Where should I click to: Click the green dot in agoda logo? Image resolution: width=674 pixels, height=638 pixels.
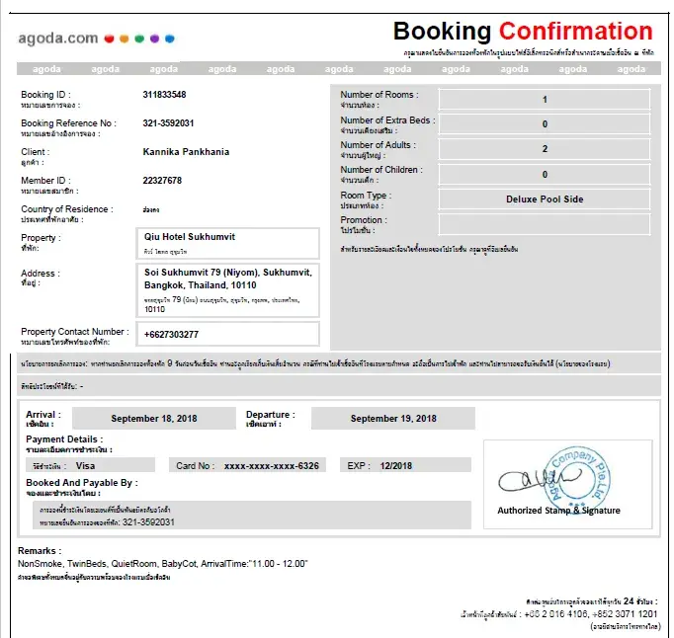(139, 39)
